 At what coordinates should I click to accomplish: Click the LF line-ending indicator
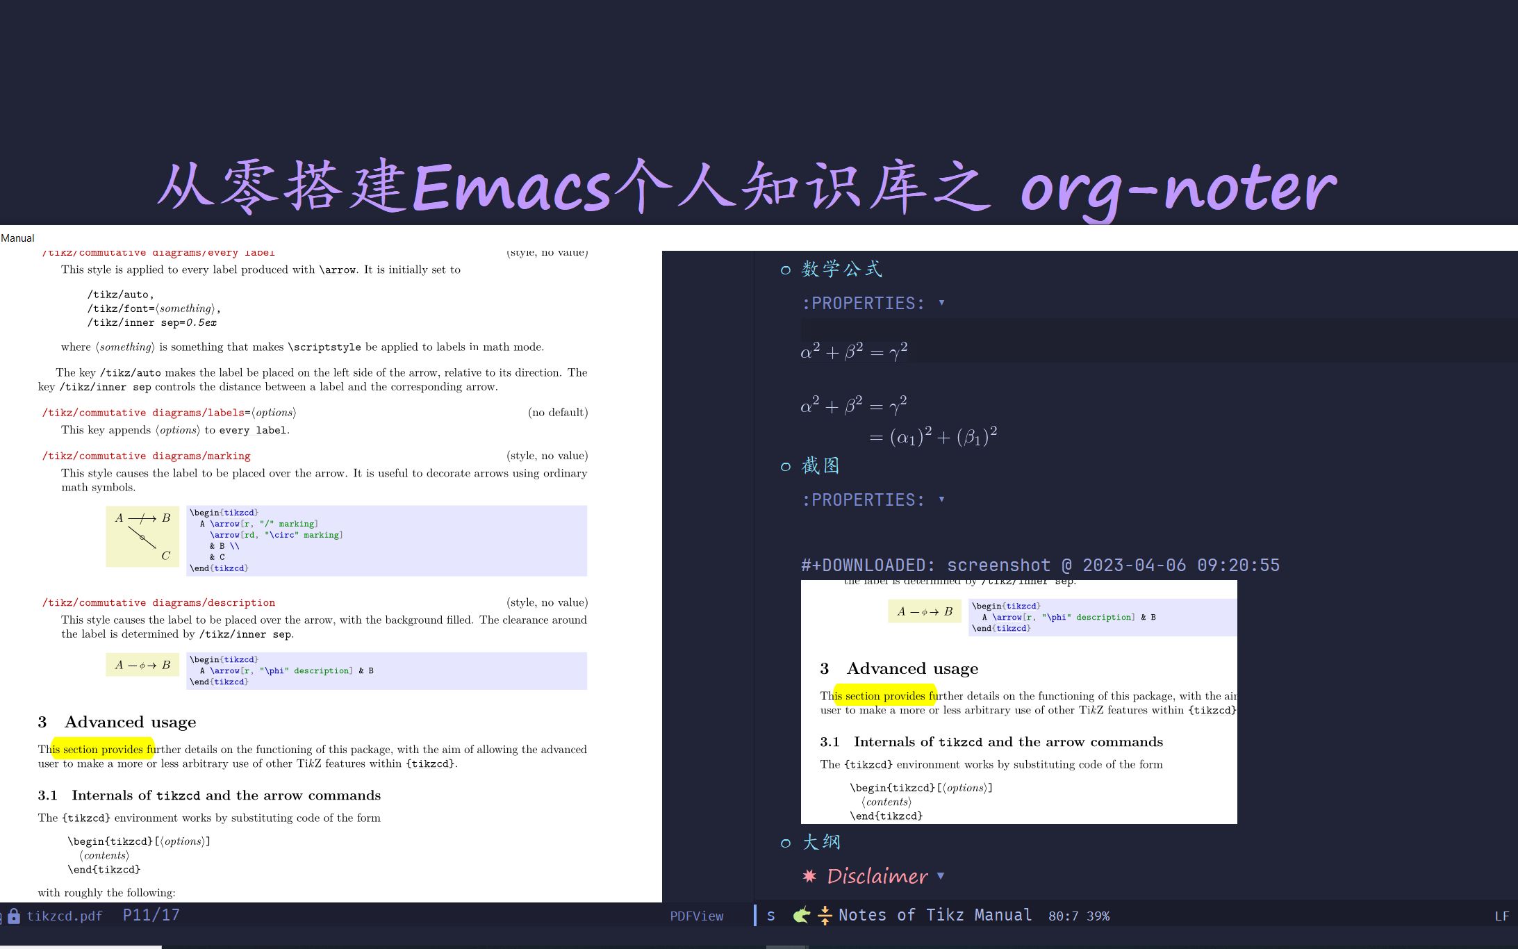(x=1502, y=916)
